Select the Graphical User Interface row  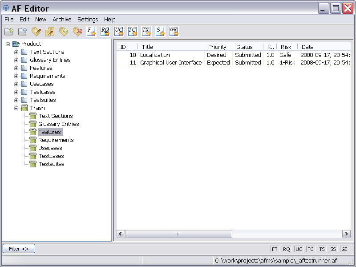171,63
